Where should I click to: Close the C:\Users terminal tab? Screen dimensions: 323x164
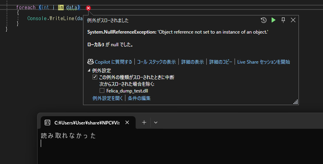coord(127,123)
